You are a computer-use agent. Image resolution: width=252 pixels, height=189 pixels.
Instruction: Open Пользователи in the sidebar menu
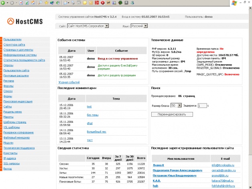coord(12,39)
